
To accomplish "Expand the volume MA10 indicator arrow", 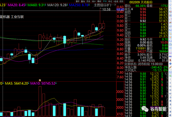I will (56, 83).
